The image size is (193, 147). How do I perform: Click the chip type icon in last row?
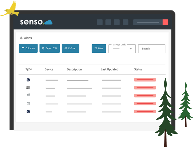tap(28, 111)
